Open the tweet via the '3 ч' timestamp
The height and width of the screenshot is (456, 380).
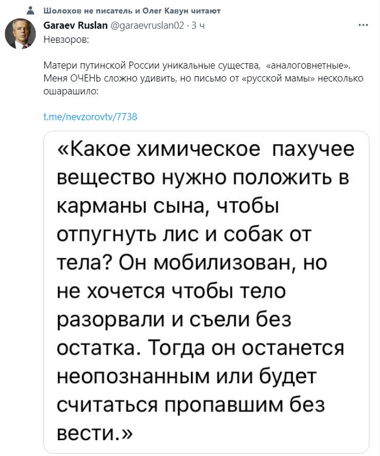pos(198,26)
